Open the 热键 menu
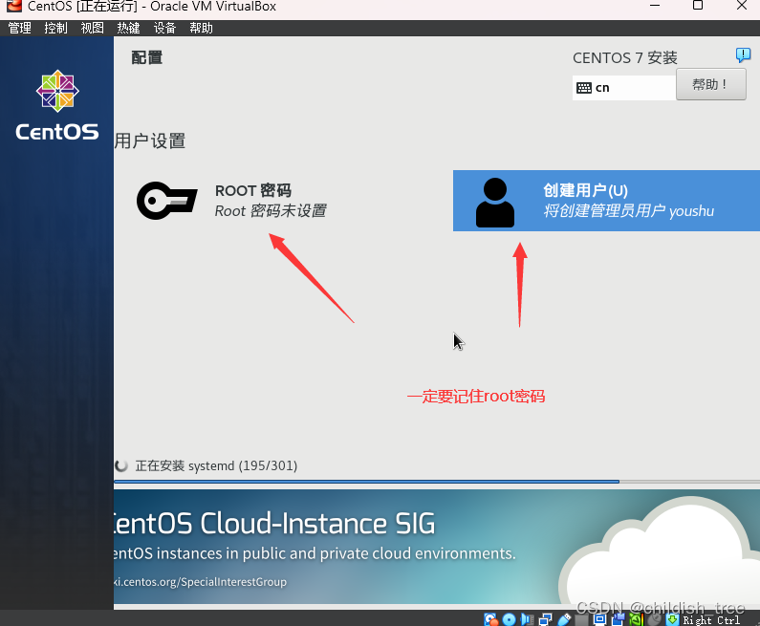Image resolution: width=760 pixels, height=626 pixels. 128,28
